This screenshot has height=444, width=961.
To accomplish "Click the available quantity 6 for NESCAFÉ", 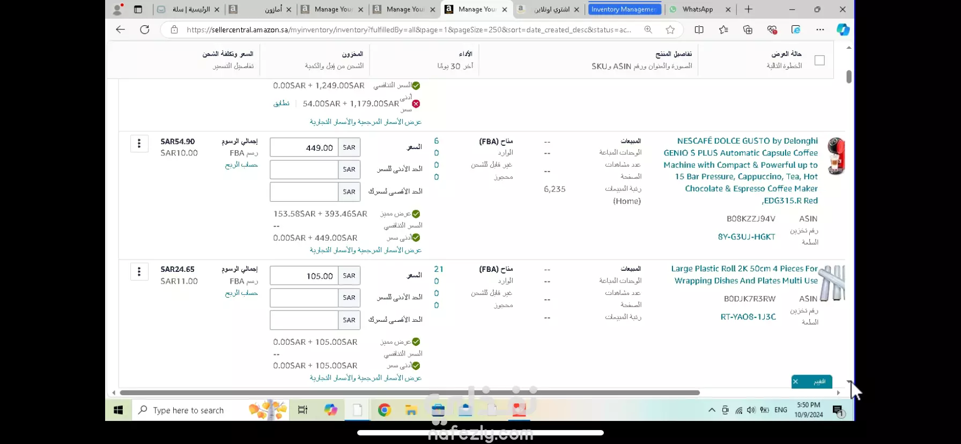I will 437,141.
